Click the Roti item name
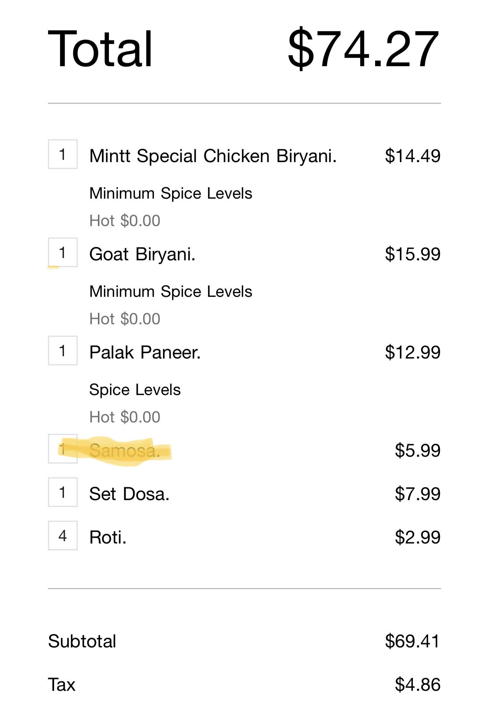 coord(107,537)
